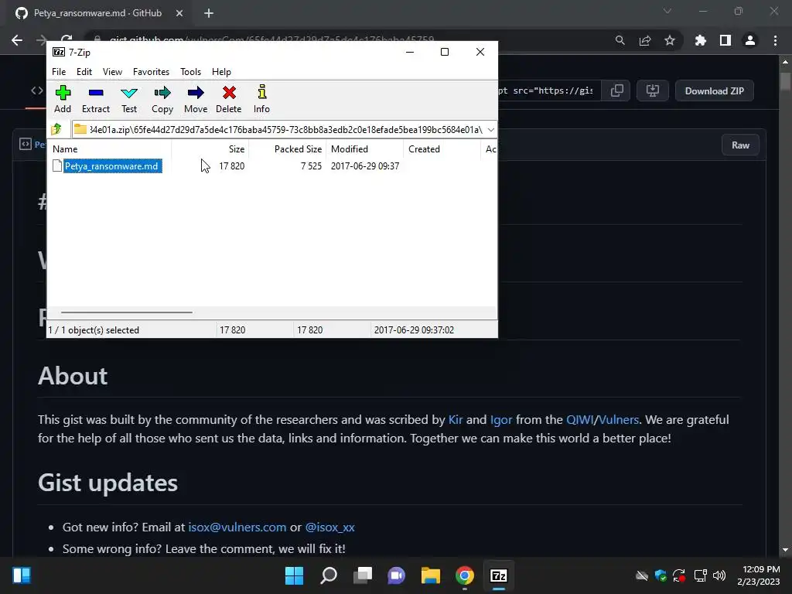The image size is (792, 594).
Task: Open Info for selected file
Action: tap(261, 99)
